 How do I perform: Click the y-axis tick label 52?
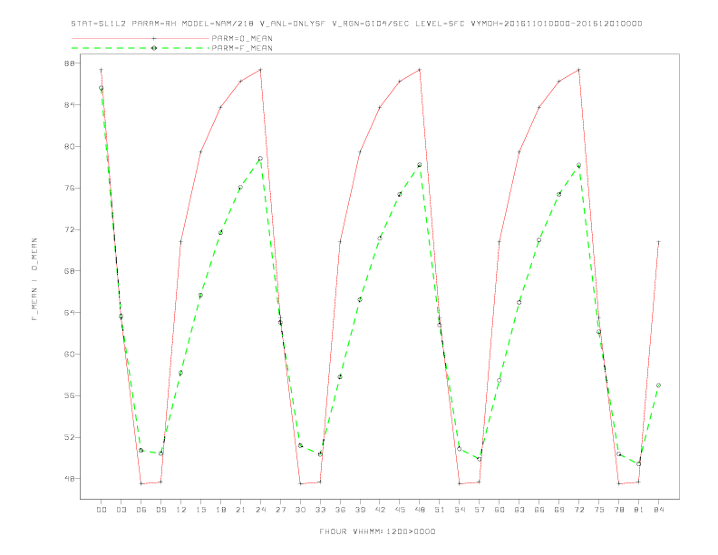point(70,437)
